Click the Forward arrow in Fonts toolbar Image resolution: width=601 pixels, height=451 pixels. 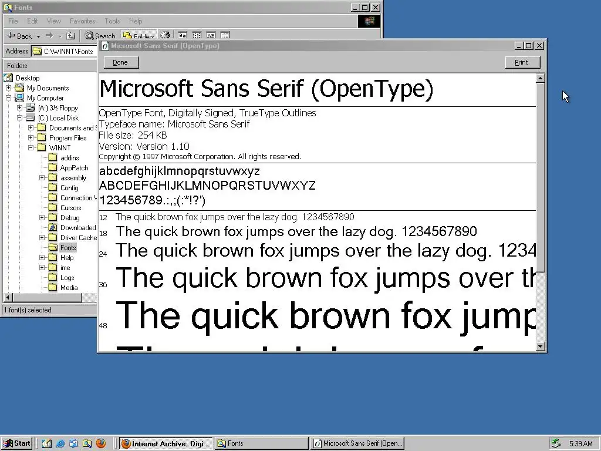pos(49,36)
